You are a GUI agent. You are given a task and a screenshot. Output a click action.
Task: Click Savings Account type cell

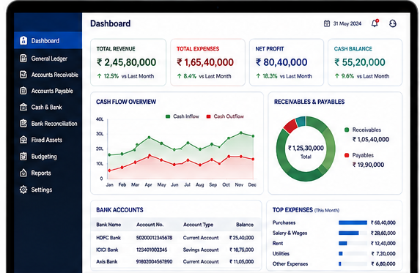click(201, 250)
